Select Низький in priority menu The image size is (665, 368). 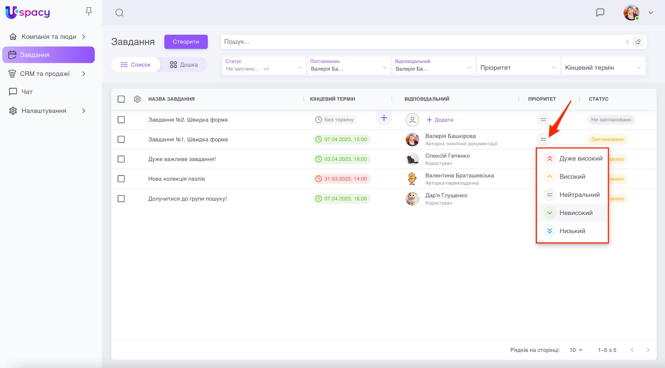pos(572,231)
